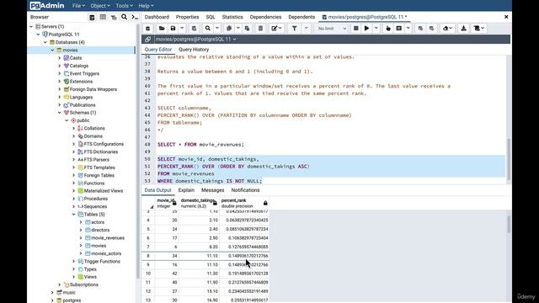Click the Save File floppy icon

pyautogui.click(x=173, y=29)
